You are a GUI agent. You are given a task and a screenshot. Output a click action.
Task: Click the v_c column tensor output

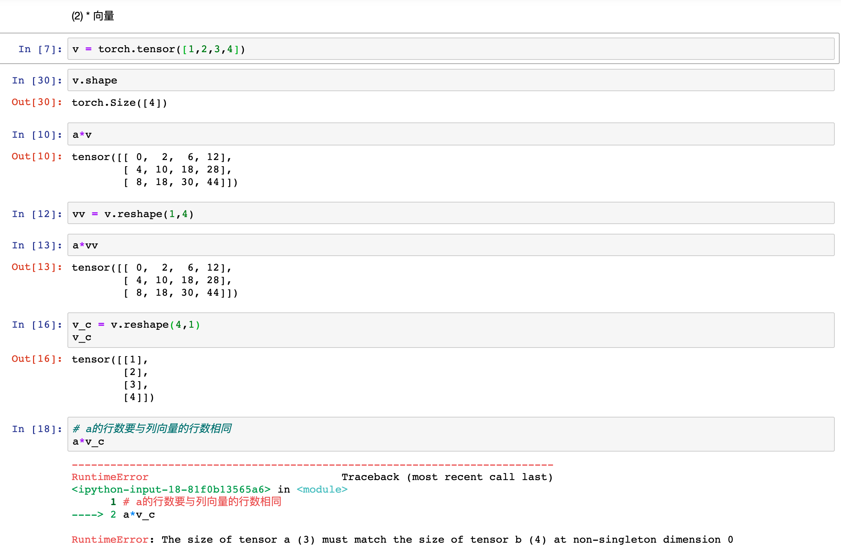113,378
